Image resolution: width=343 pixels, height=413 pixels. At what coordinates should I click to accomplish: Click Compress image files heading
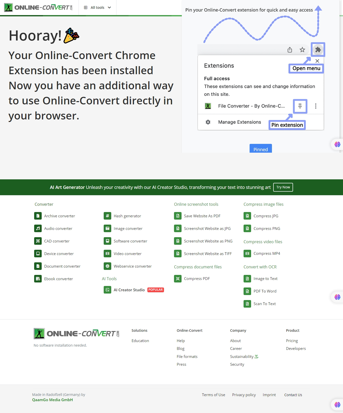click(x=263, y=204)
